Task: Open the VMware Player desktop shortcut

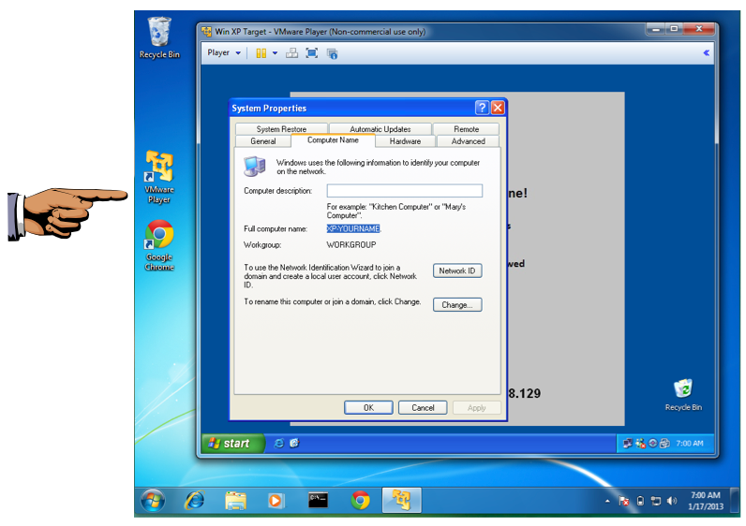Action: click(x=159, y=177)
